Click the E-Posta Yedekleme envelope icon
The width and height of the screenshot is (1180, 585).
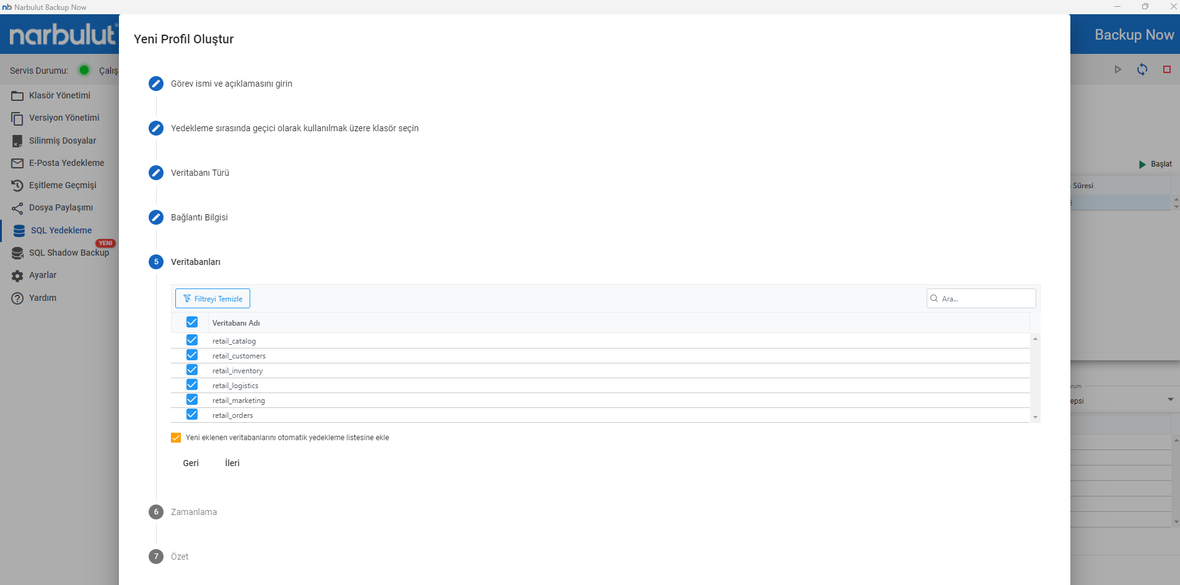(x=17, y=163)
